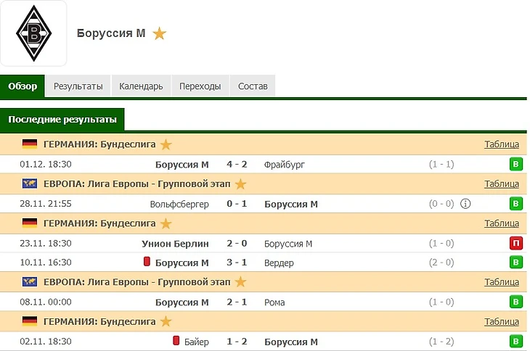Select the Состав tab
Image resolution: width=530 pixels, height=351 pixels.
[253, 86]
